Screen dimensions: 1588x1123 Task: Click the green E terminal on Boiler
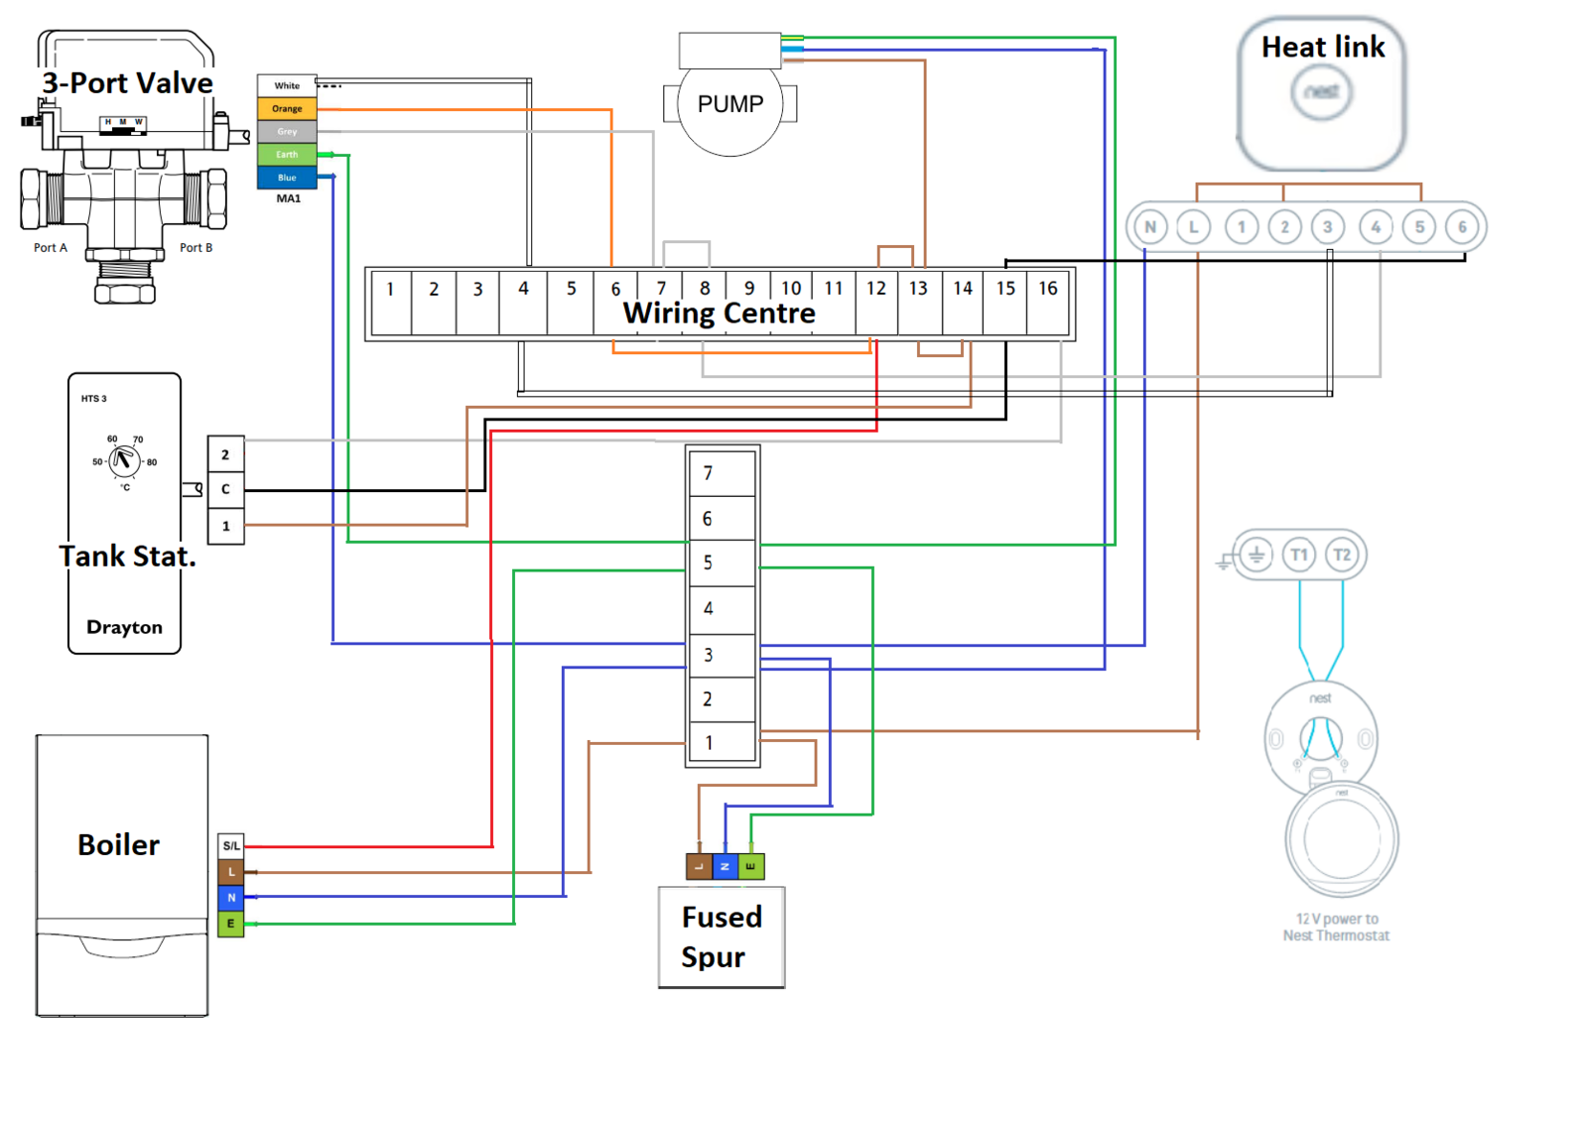pyautogui.click(x=231, y=924)
